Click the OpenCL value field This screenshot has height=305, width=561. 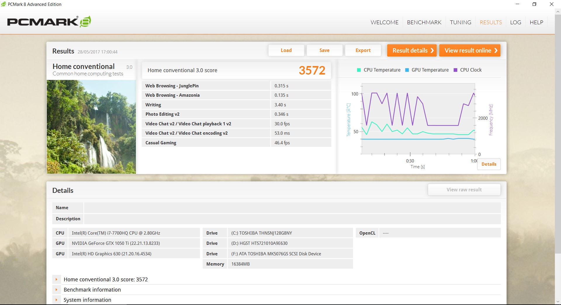point(440,233)
